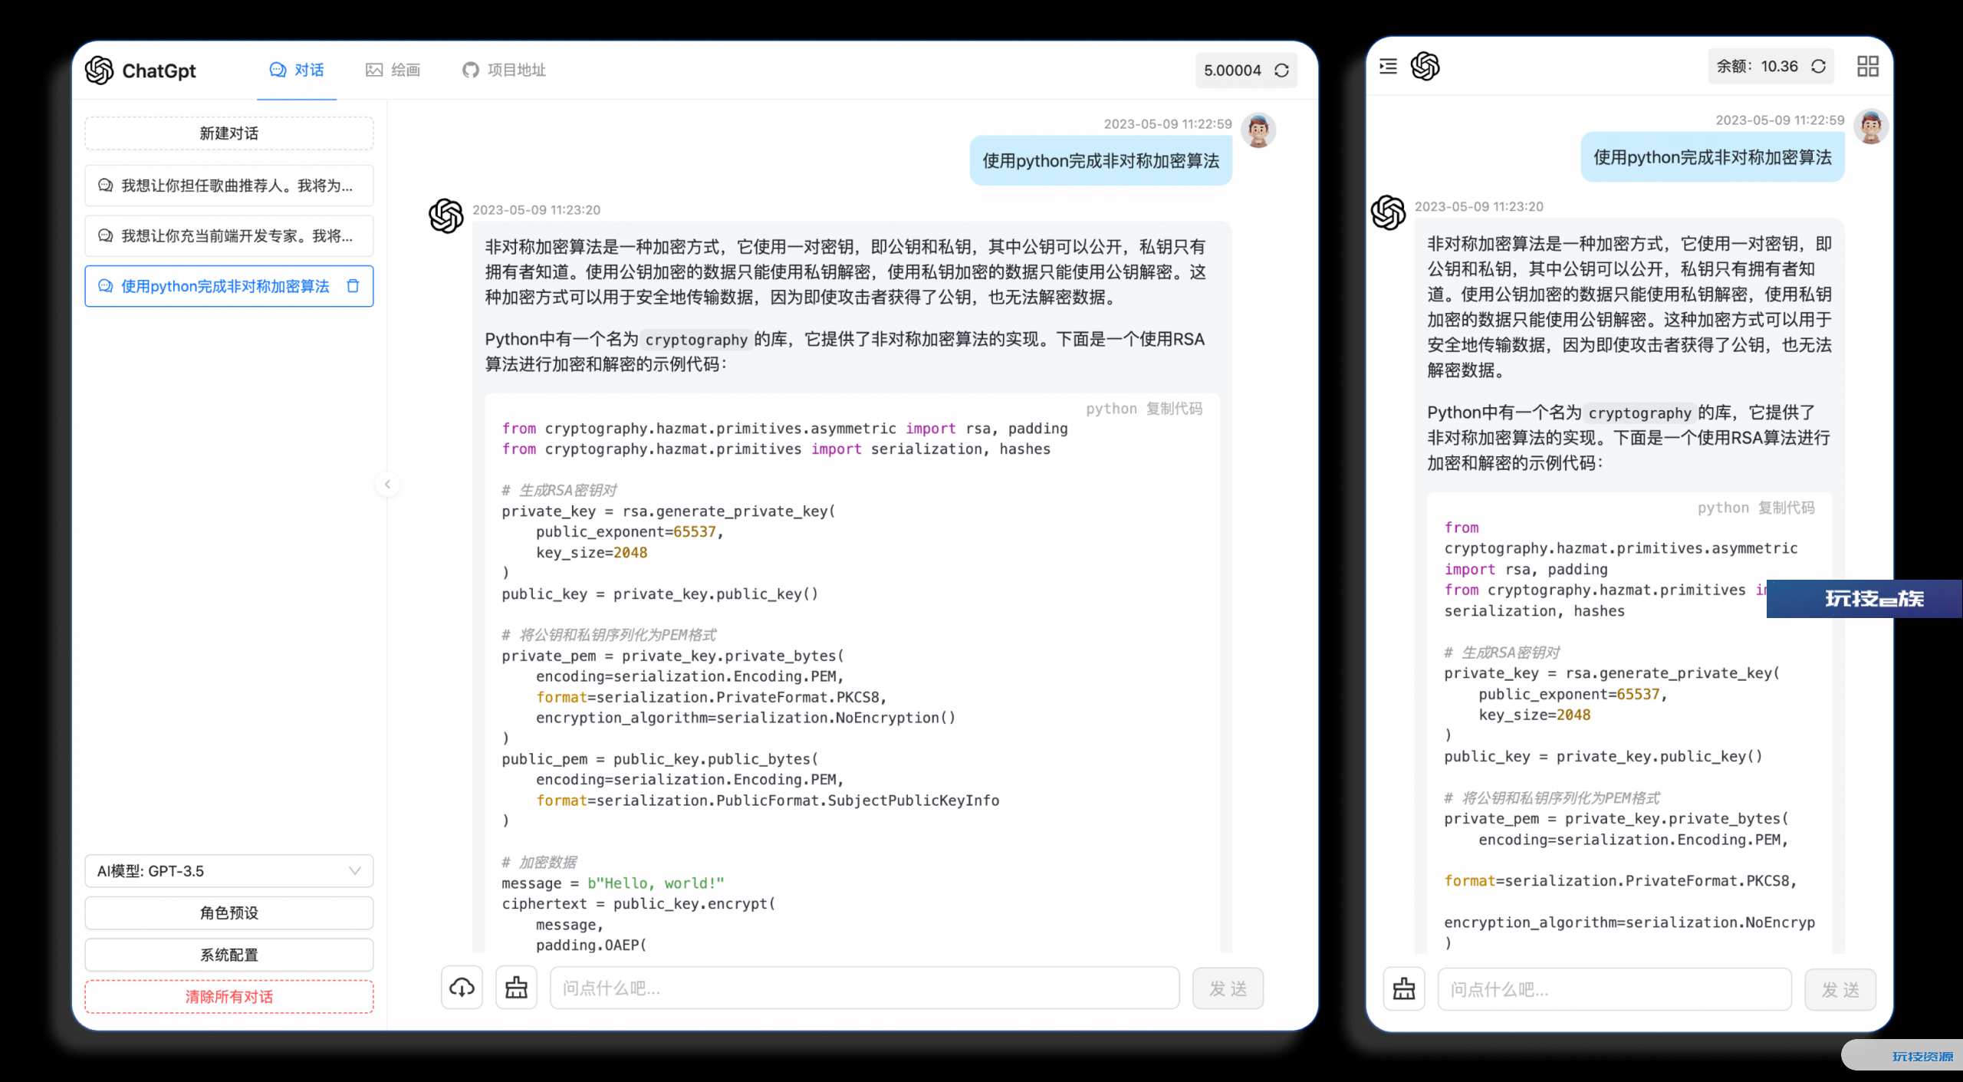
Task: Click the broom clear icon in right window
Action: tap(1404, 989)
